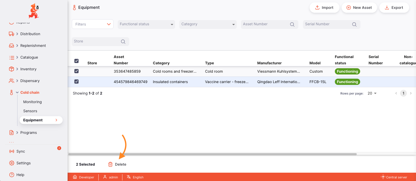Click the Sync radio-wave icon

[11, 151]
